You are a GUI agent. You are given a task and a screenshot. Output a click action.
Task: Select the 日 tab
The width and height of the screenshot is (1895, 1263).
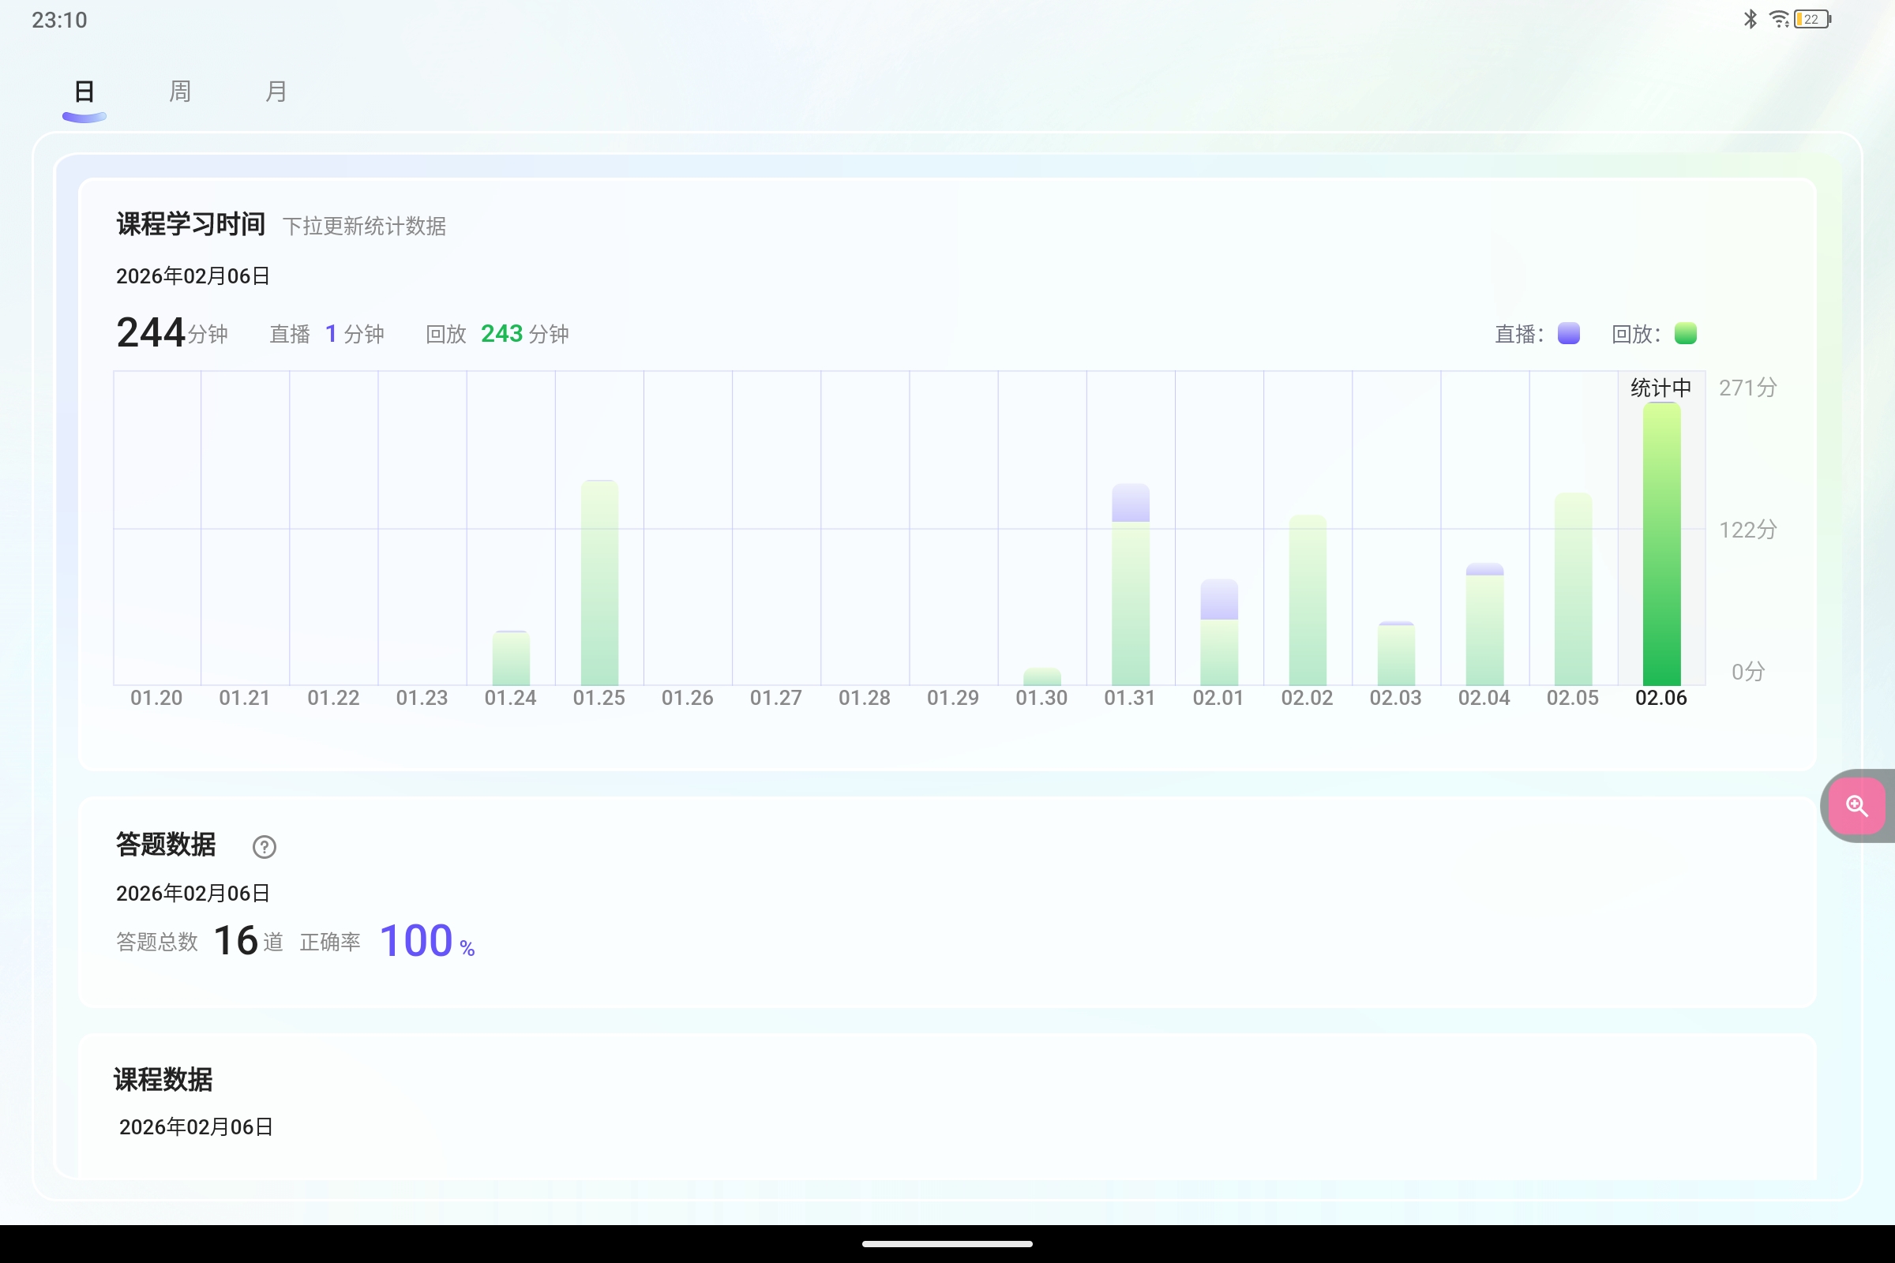click(83, 91)
